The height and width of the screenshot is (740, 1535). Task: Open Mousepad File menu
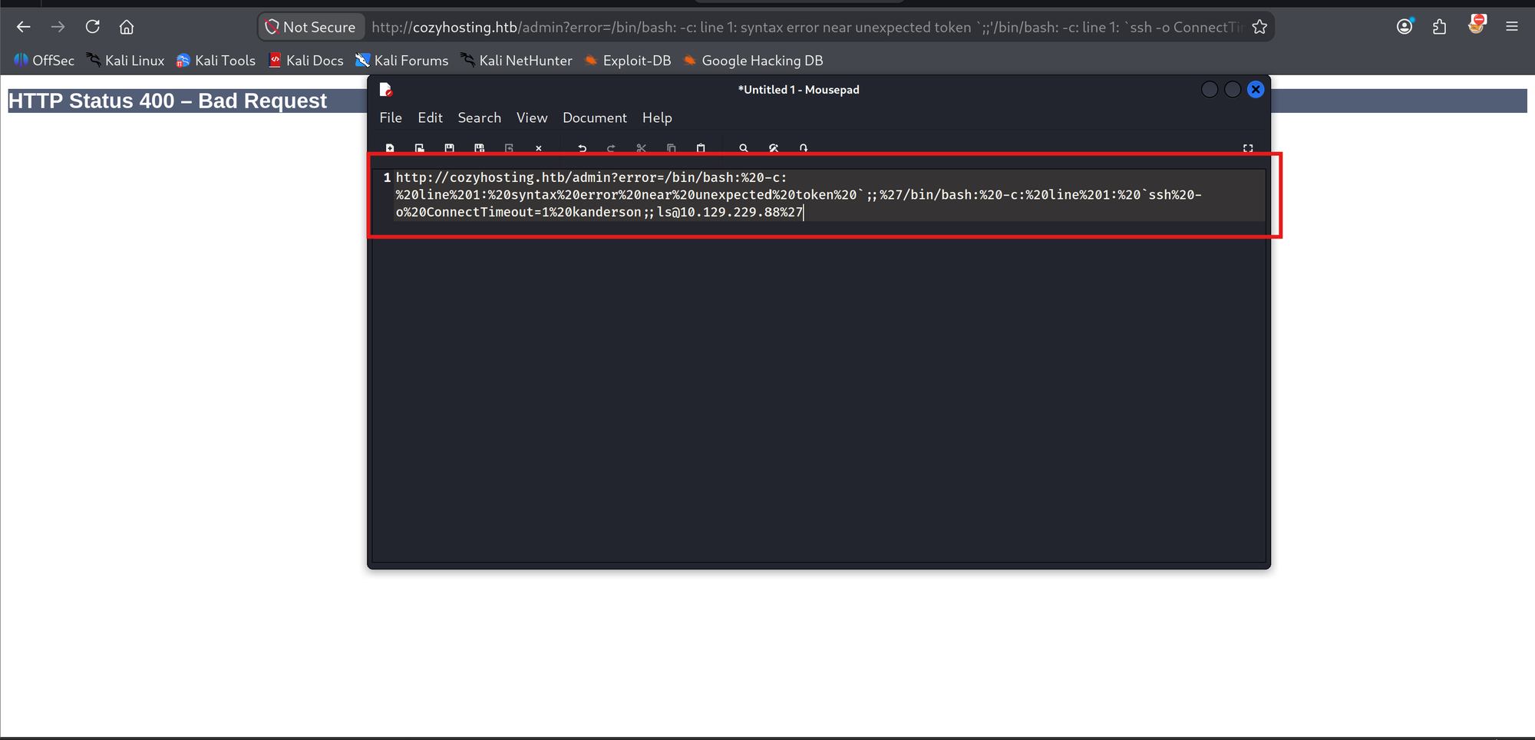click(391, 117)
